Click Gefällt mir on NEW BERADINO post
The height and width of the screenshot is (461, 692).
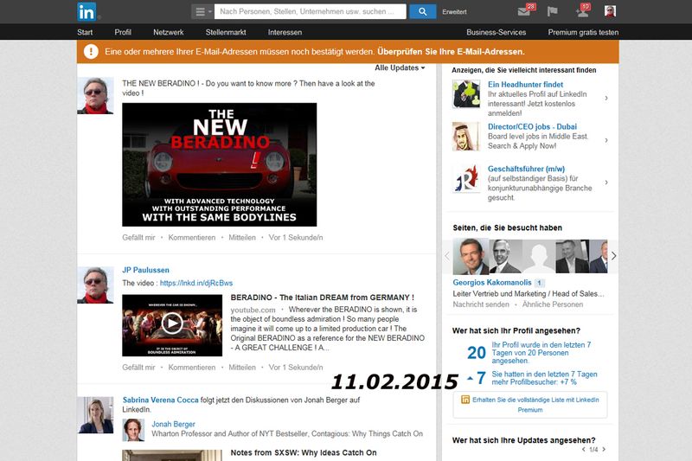click(x=138, y=237)
